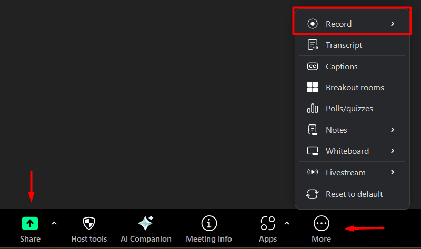Image resolution: width=421 pixels, height=249 pixels.
Task: Click the Notes notebook icon
Action: point(313,130)
